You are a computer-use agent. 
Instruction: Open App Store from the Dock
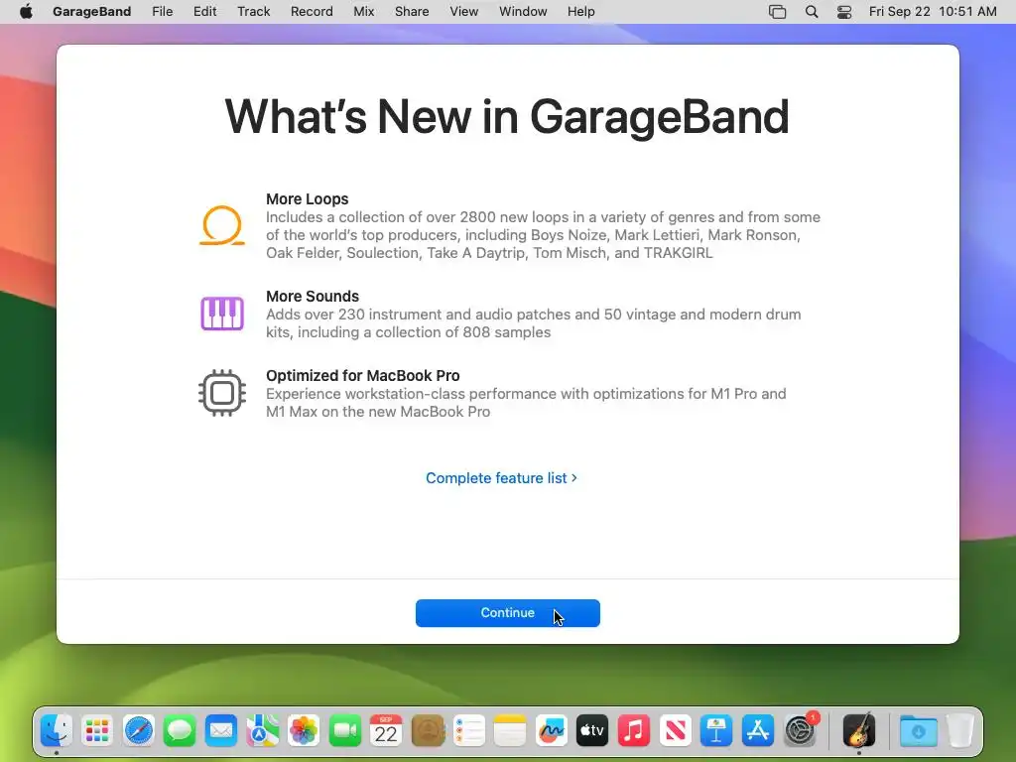pos(757,731)
